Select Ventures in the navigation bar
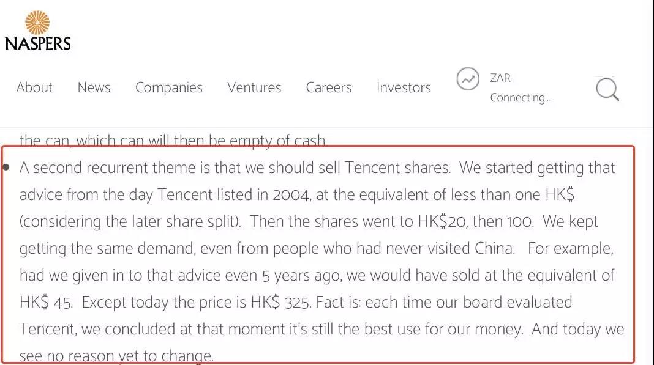 point(254,87)
